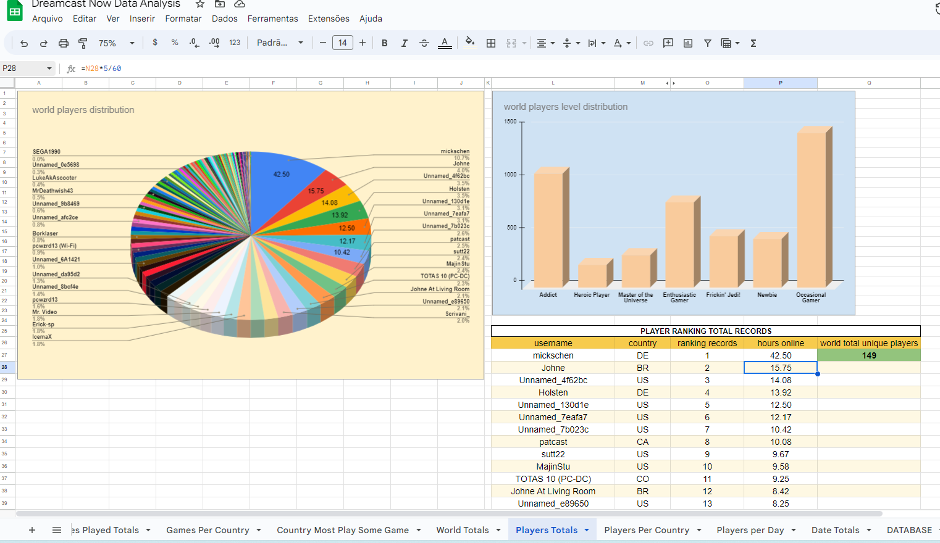Toggle strikethrough formatting
This screenshot has height=543, width=940.
(424, 43)
